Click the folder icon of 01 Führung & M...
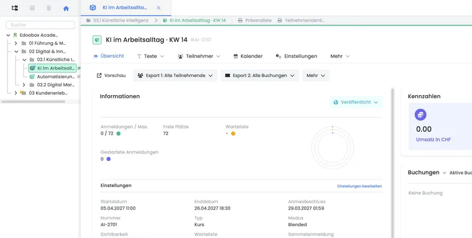The height and width of the screenshot is (238, 472). (x=24, y=43)
